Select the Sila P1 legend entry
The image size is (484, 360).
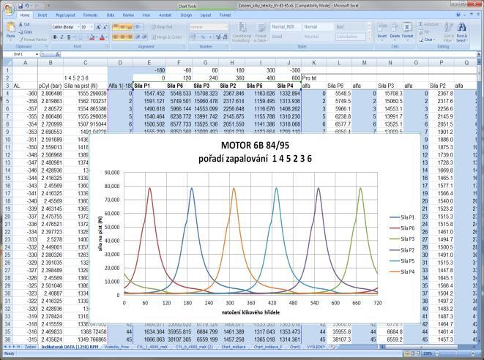(402, 217)
